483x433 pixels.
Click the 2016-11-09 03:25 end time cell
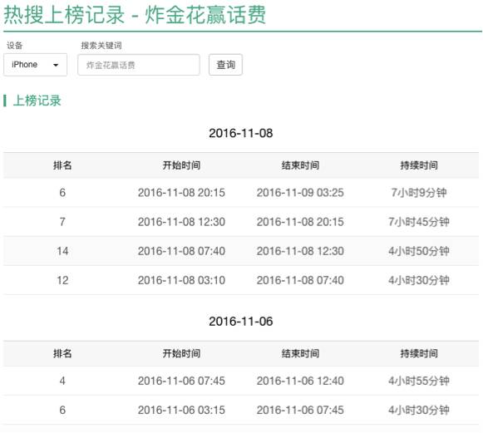click(x=300, y=193)
